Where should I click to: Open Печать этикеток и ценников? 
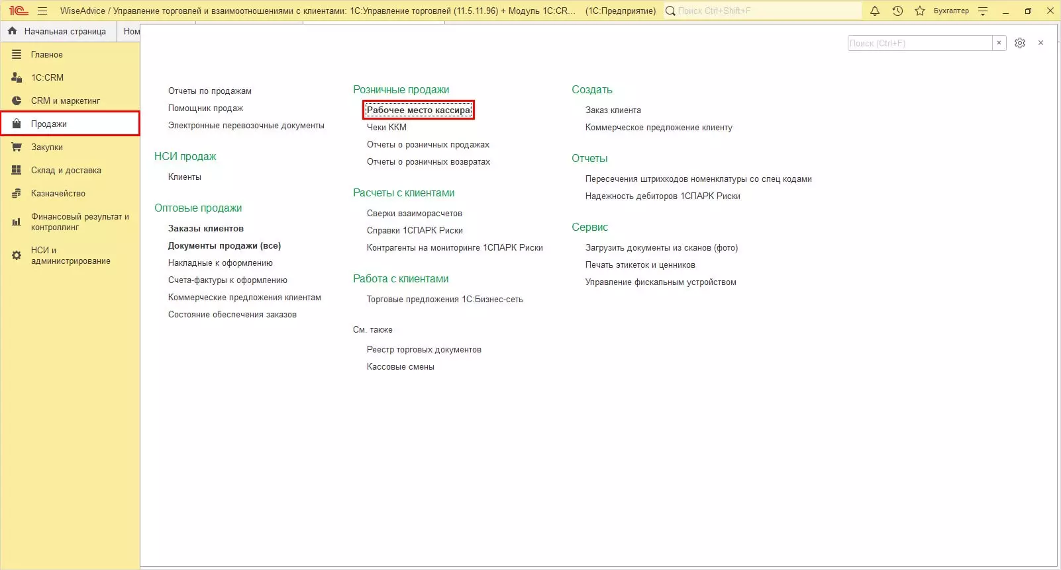(x=640, y=265)
